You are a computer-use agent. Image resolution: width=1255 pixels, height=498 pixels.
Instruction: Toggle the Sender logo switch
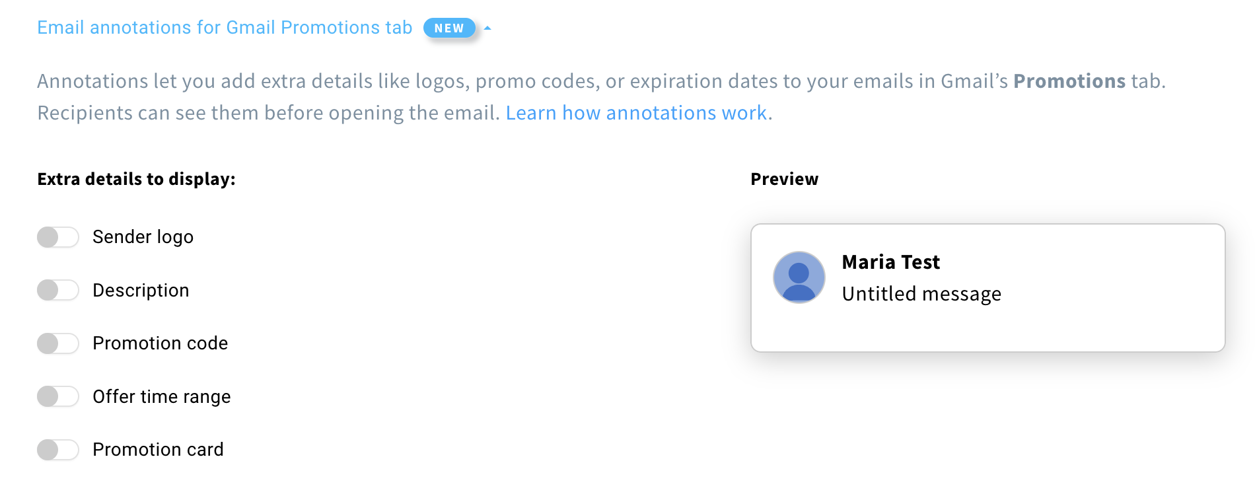pos(57,237)
